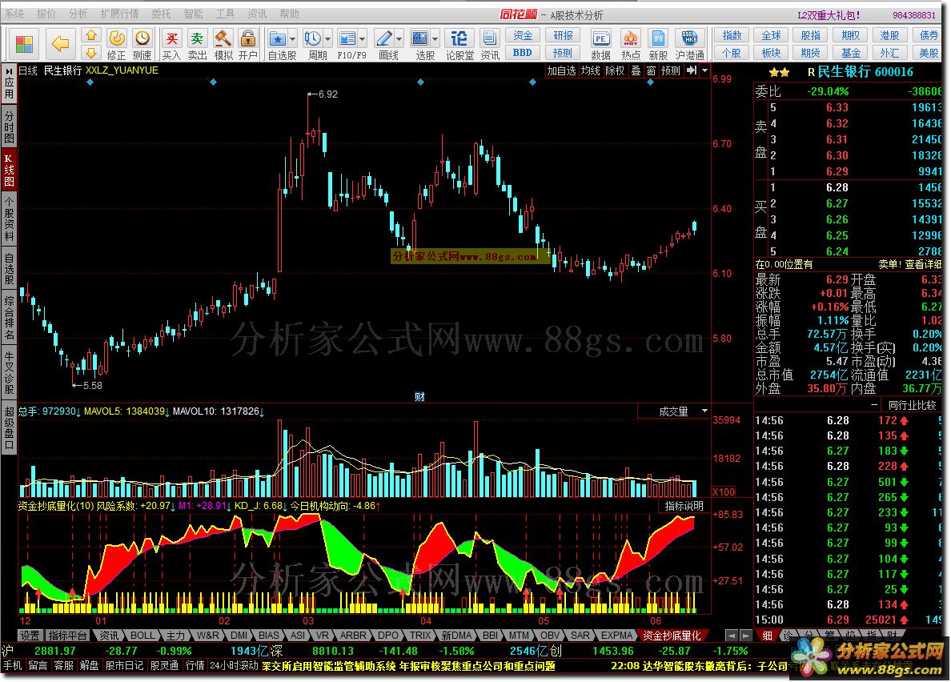Expand the F10/F9 dropdown arrow
The width and height of the screenshot is (951, 682).
point(362,39)
